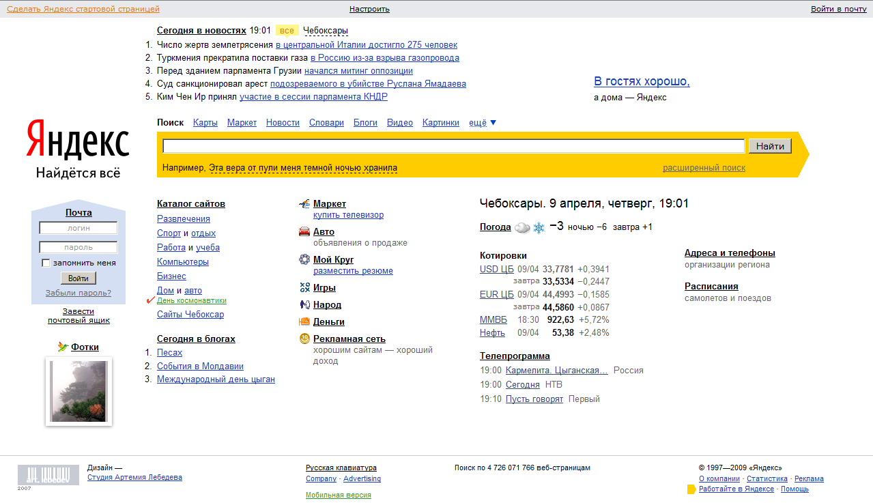The height and width of the screenshot is (503, 873).
Task: Click the Народ service icon
Action: (304, 304)
